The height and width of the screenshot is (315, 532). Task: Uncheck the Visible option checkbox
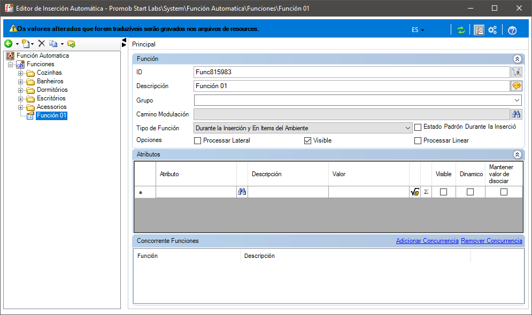click(x=308, y=140)
